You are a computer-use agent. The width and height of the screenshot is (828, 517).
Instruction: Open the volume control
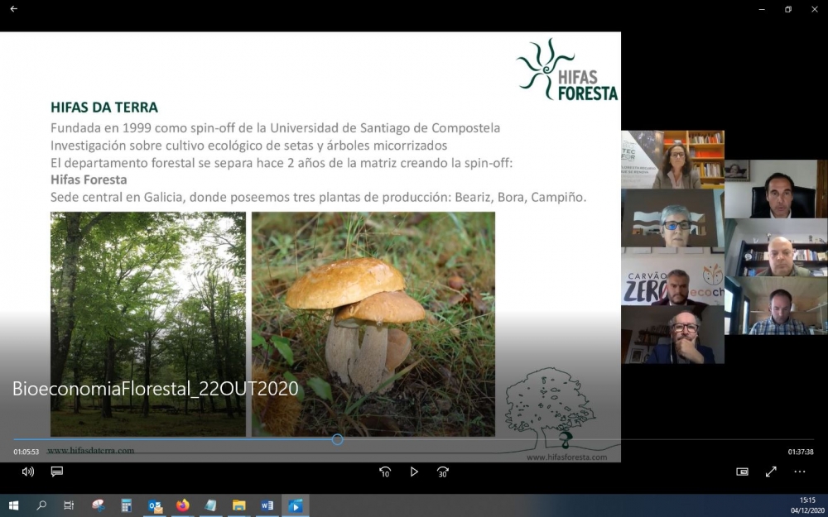click(28, 472)
